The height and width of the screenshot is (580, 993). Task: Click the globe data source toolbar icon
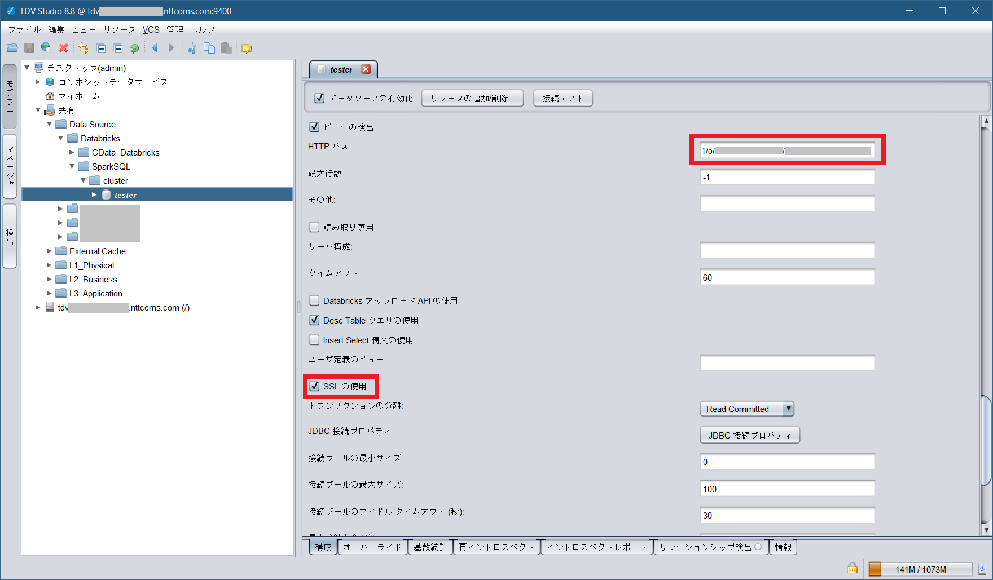point(46,48)
